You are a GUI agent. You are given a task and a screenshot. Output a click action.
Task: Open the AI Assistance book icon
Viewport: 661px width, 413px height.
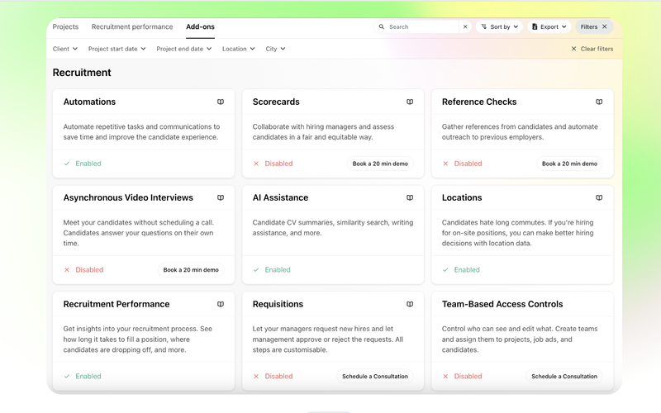click(410, 198)
